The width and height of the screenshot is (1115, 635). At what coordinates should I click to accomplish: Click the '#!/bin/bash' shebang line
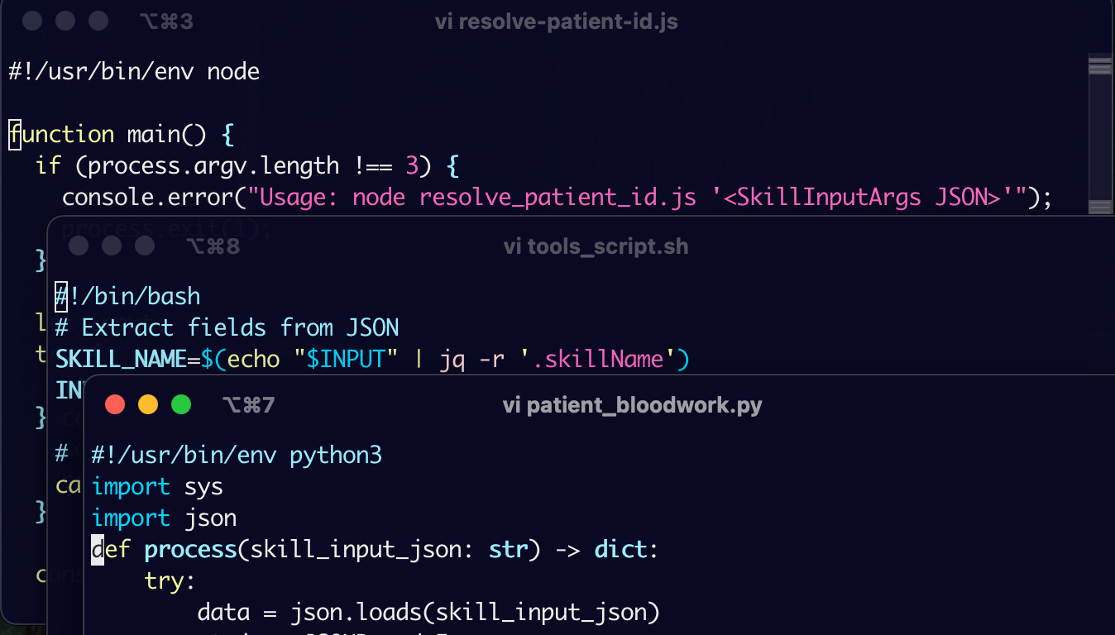(x=128, y=296)
